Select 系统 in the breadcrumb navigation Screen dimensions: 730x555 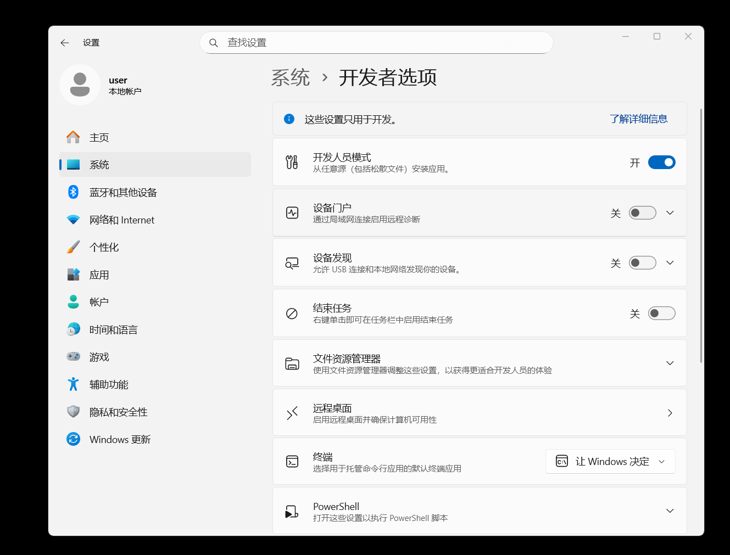click(291, 77)
